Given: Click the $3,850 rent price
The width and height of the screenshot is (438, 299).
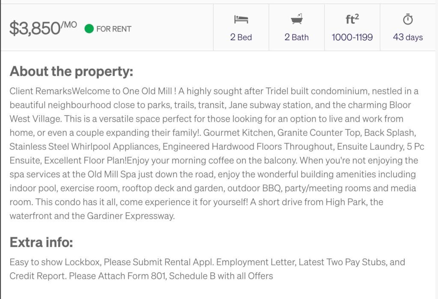Looking at the screenshot, I should tap(35, 29).
